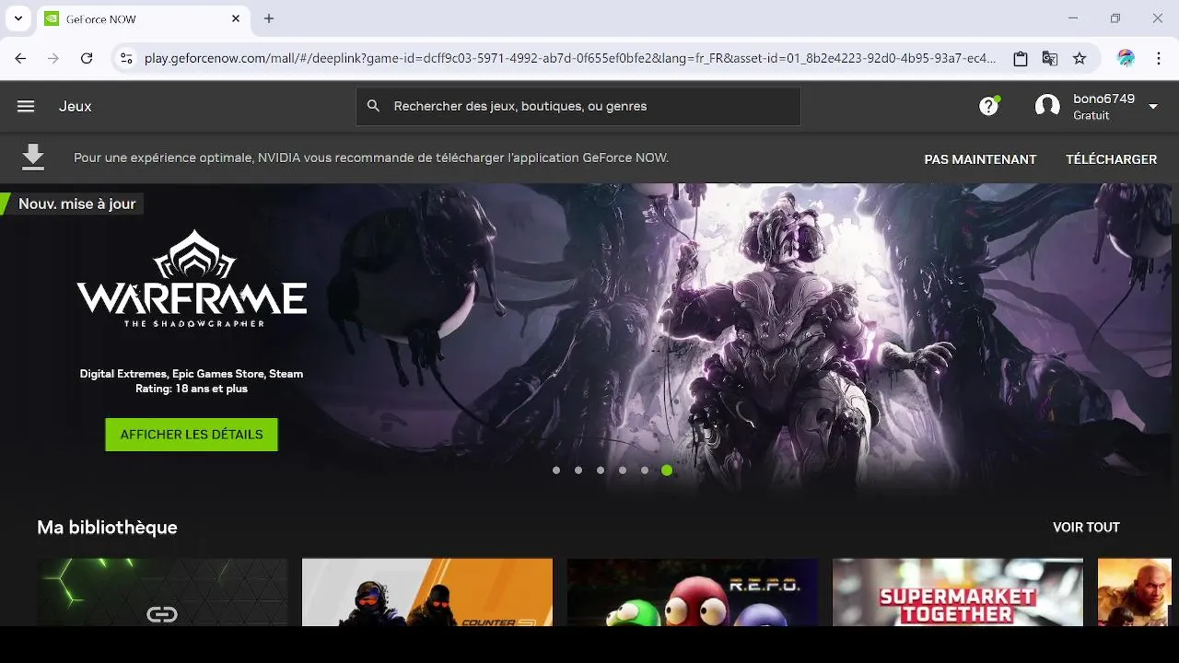Viewport: 1179px width, 663px height.
Task: Click TÉLÉCHARGER button
Action: point(1111,159)
